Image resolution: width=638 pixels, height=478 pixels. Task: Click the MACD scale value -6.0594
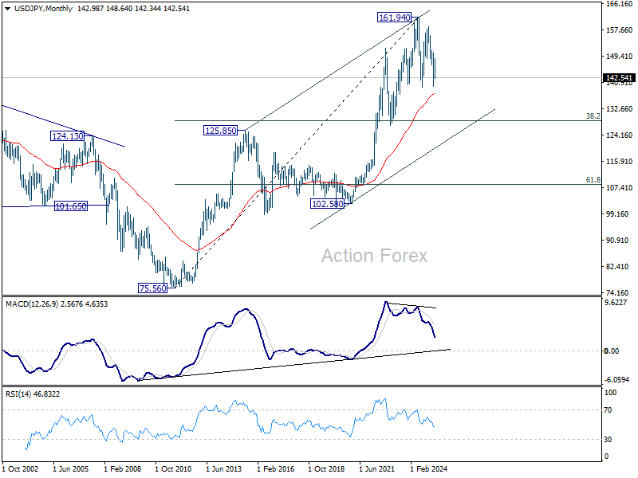pyautogui.click(x=616, y=380)
